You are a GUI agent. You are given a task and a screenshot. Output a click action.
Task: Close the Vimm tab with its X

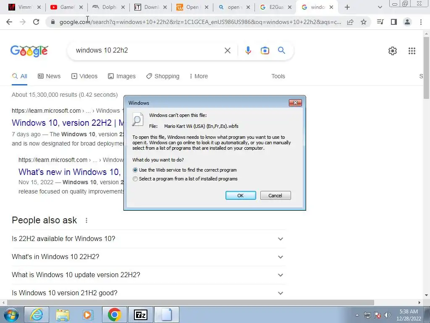tap(39, 7)
